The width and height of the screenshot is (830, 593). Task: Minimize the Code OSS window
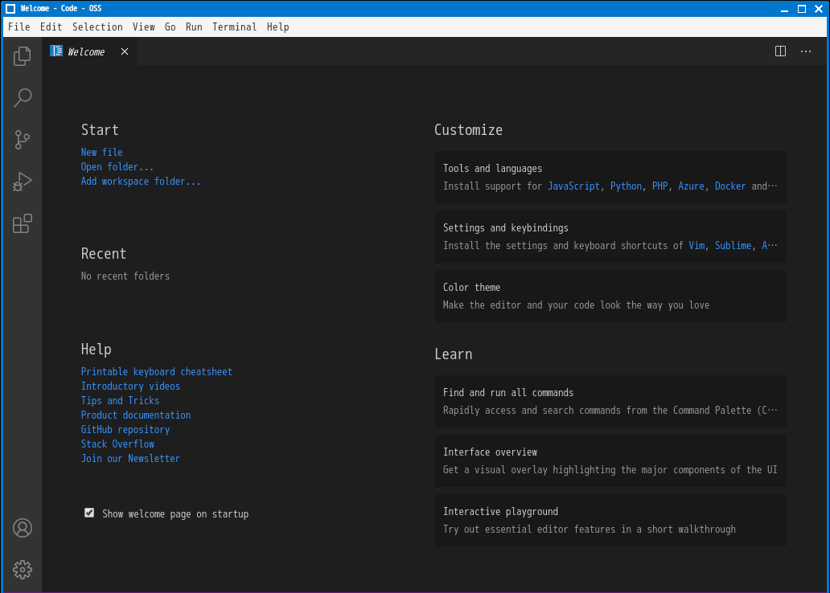(x=784, y=9)
